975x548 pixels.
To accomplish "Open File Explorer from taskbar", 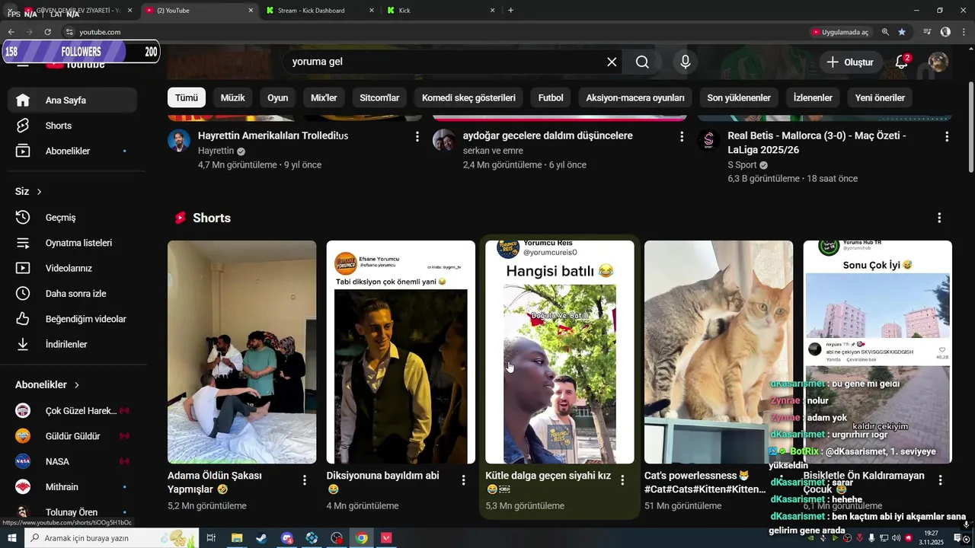I will [x=237, y=538].
